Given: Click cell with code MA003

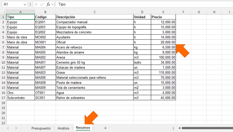Looking at the screenshot, I should 45,73.
